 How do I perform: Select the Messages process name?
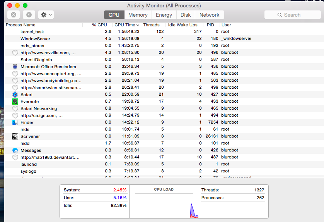click(x=31, y=150)
